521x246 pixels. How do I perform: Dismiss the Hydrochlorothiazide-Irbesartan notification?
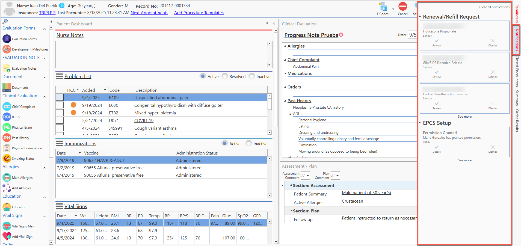pyautogui.click(x=493, y=105)
